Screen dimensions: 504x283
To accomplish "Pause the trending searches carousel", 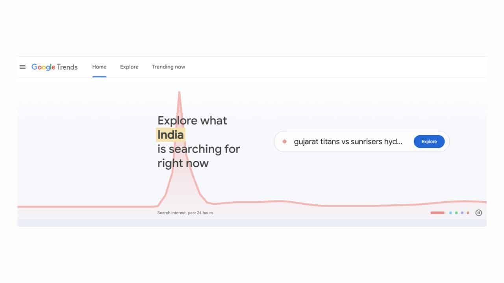I will point(478,213).
